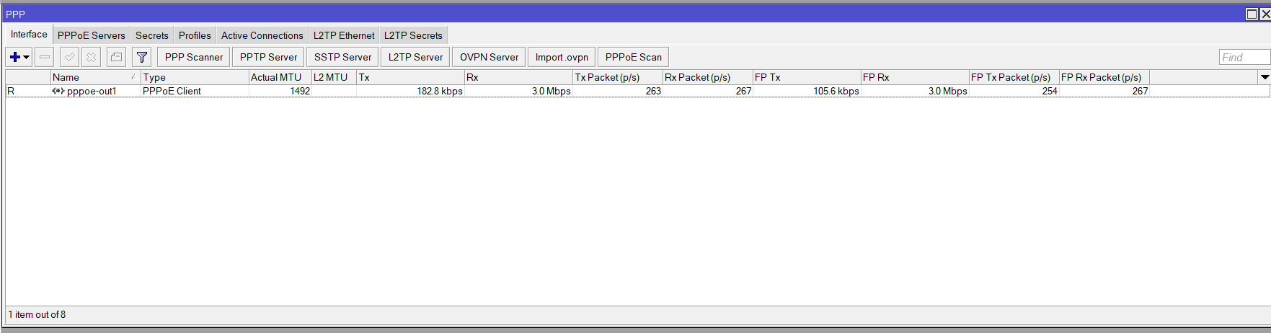This screenshot has height=333, width=1271.
Task: Click the blue plus Add icon
Action: click(14, 57)
